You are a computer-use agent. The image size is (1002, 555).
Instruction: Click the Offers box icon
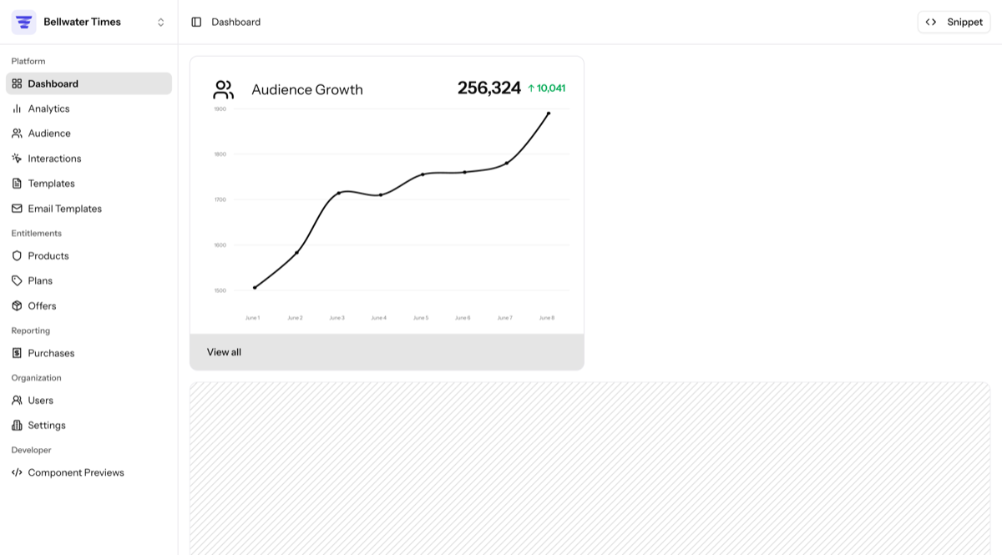click(17, 305)
